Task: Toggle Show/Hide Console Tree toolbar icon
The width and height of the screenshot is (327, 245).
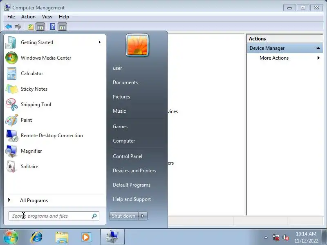Action: click(40, 27)
